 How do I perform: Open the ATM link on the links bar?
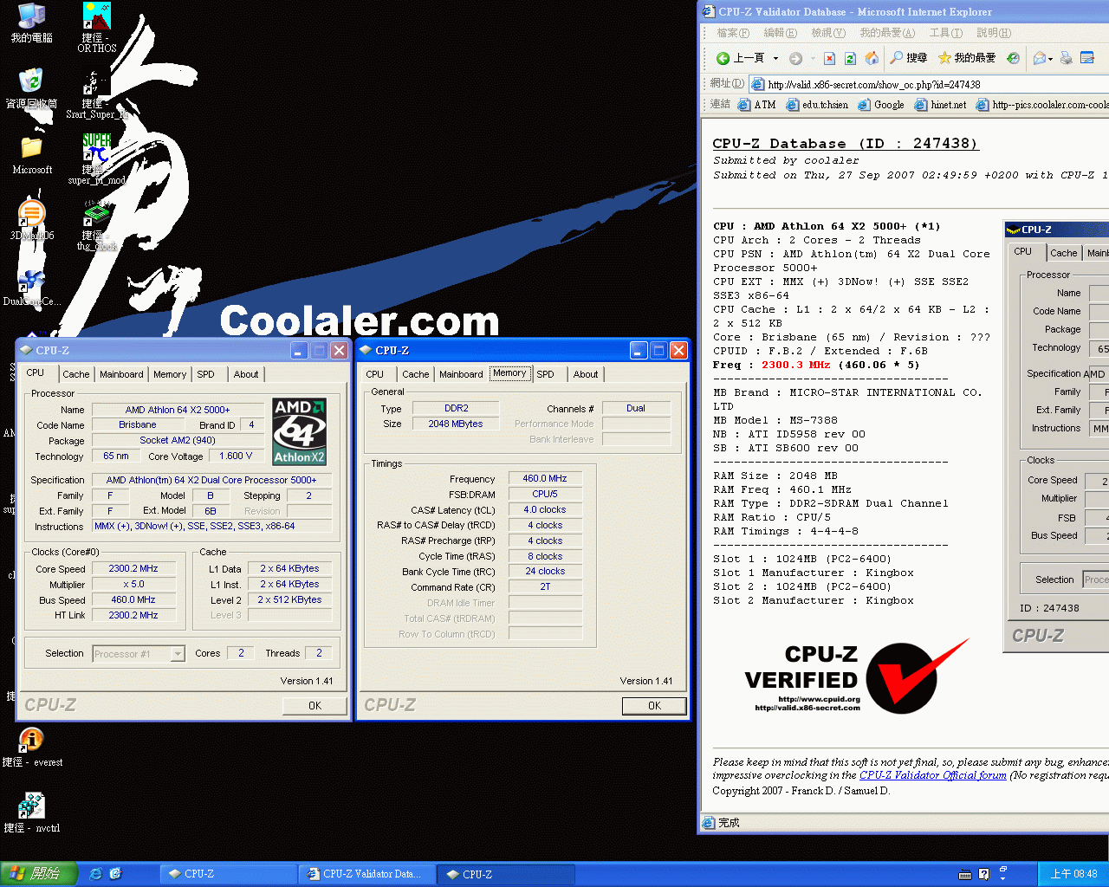pyautogui.click(x=756, y=105)
